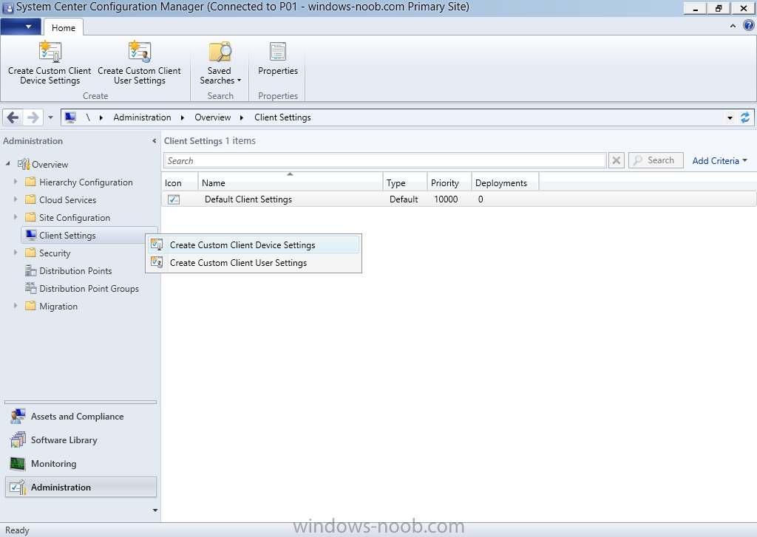
Task: Select the Default Client Settings row
Action: coord(458,199)
